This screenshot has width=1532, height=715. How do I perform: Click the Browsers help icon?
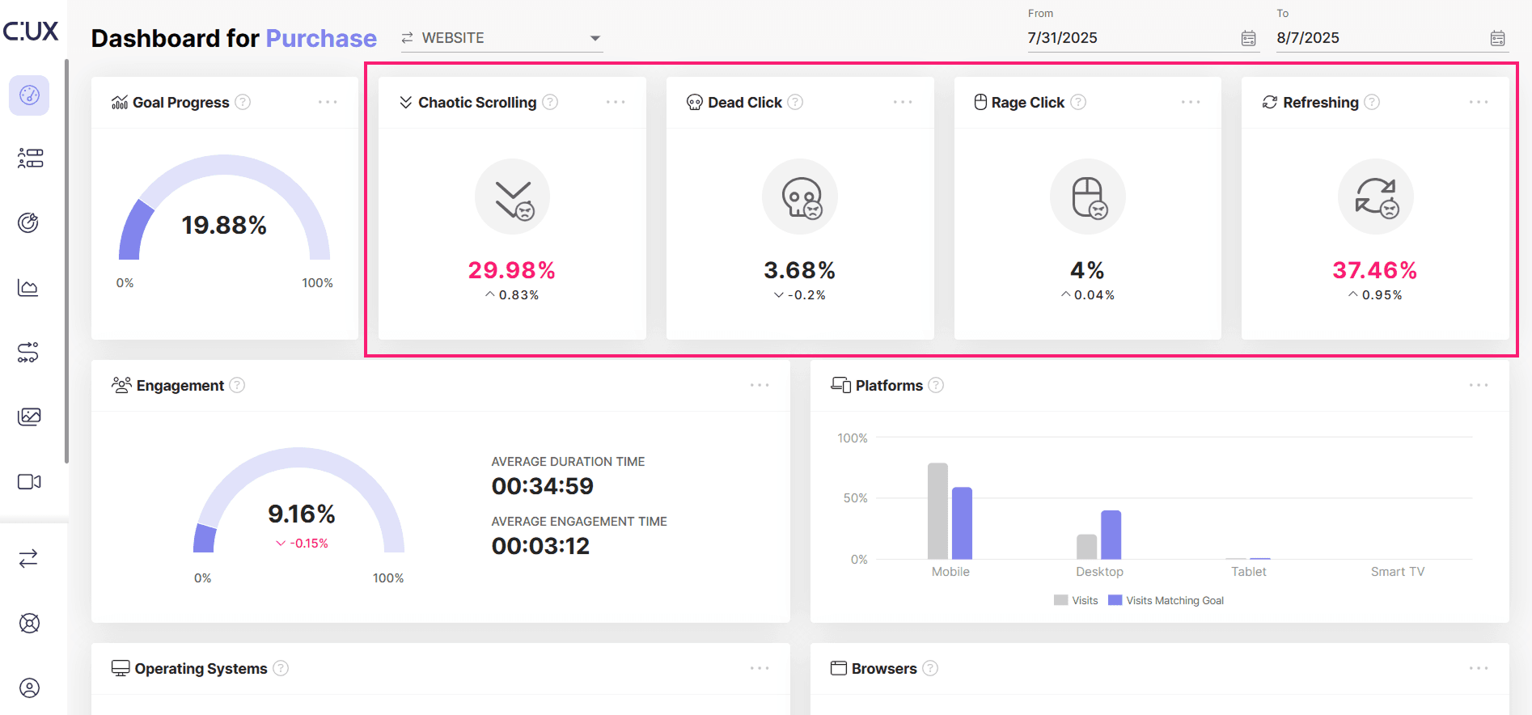(930, 668)
